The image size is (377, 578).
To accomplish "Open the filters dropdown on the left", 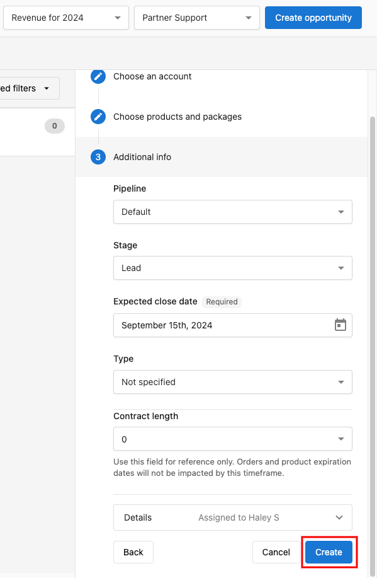I will pos(29,88).
